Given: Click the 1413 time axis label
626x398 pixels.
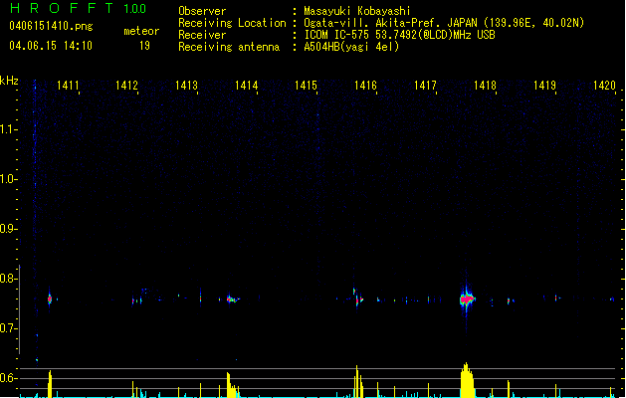Looking at the screenshot, I should pyautogui.click(x=186, y=85).
